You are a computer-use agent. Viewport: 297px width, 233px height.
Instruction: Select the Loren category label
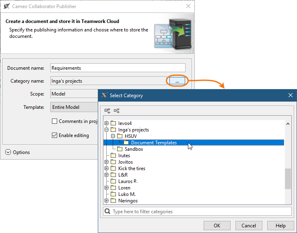(124, 188)
